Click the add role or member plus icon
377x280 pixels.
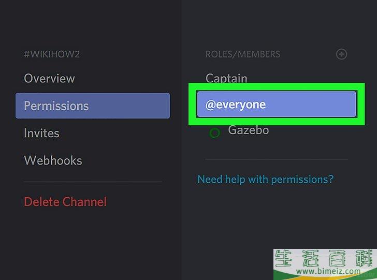point(341,54)
